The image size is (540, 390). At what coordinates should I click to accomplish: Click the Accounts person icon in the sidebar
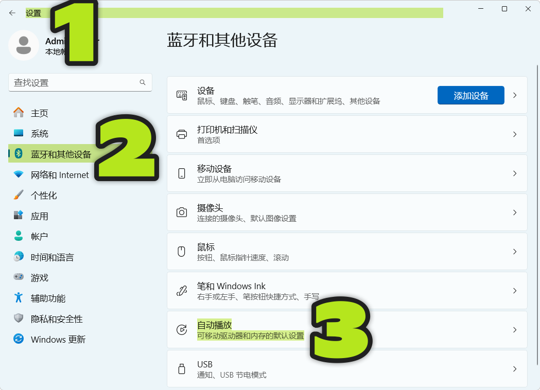tap(19, 236)
